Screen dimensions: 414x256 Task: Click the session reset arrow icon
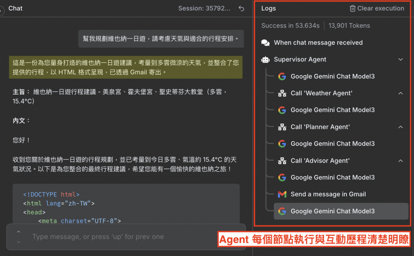click(x=241, y=8)
